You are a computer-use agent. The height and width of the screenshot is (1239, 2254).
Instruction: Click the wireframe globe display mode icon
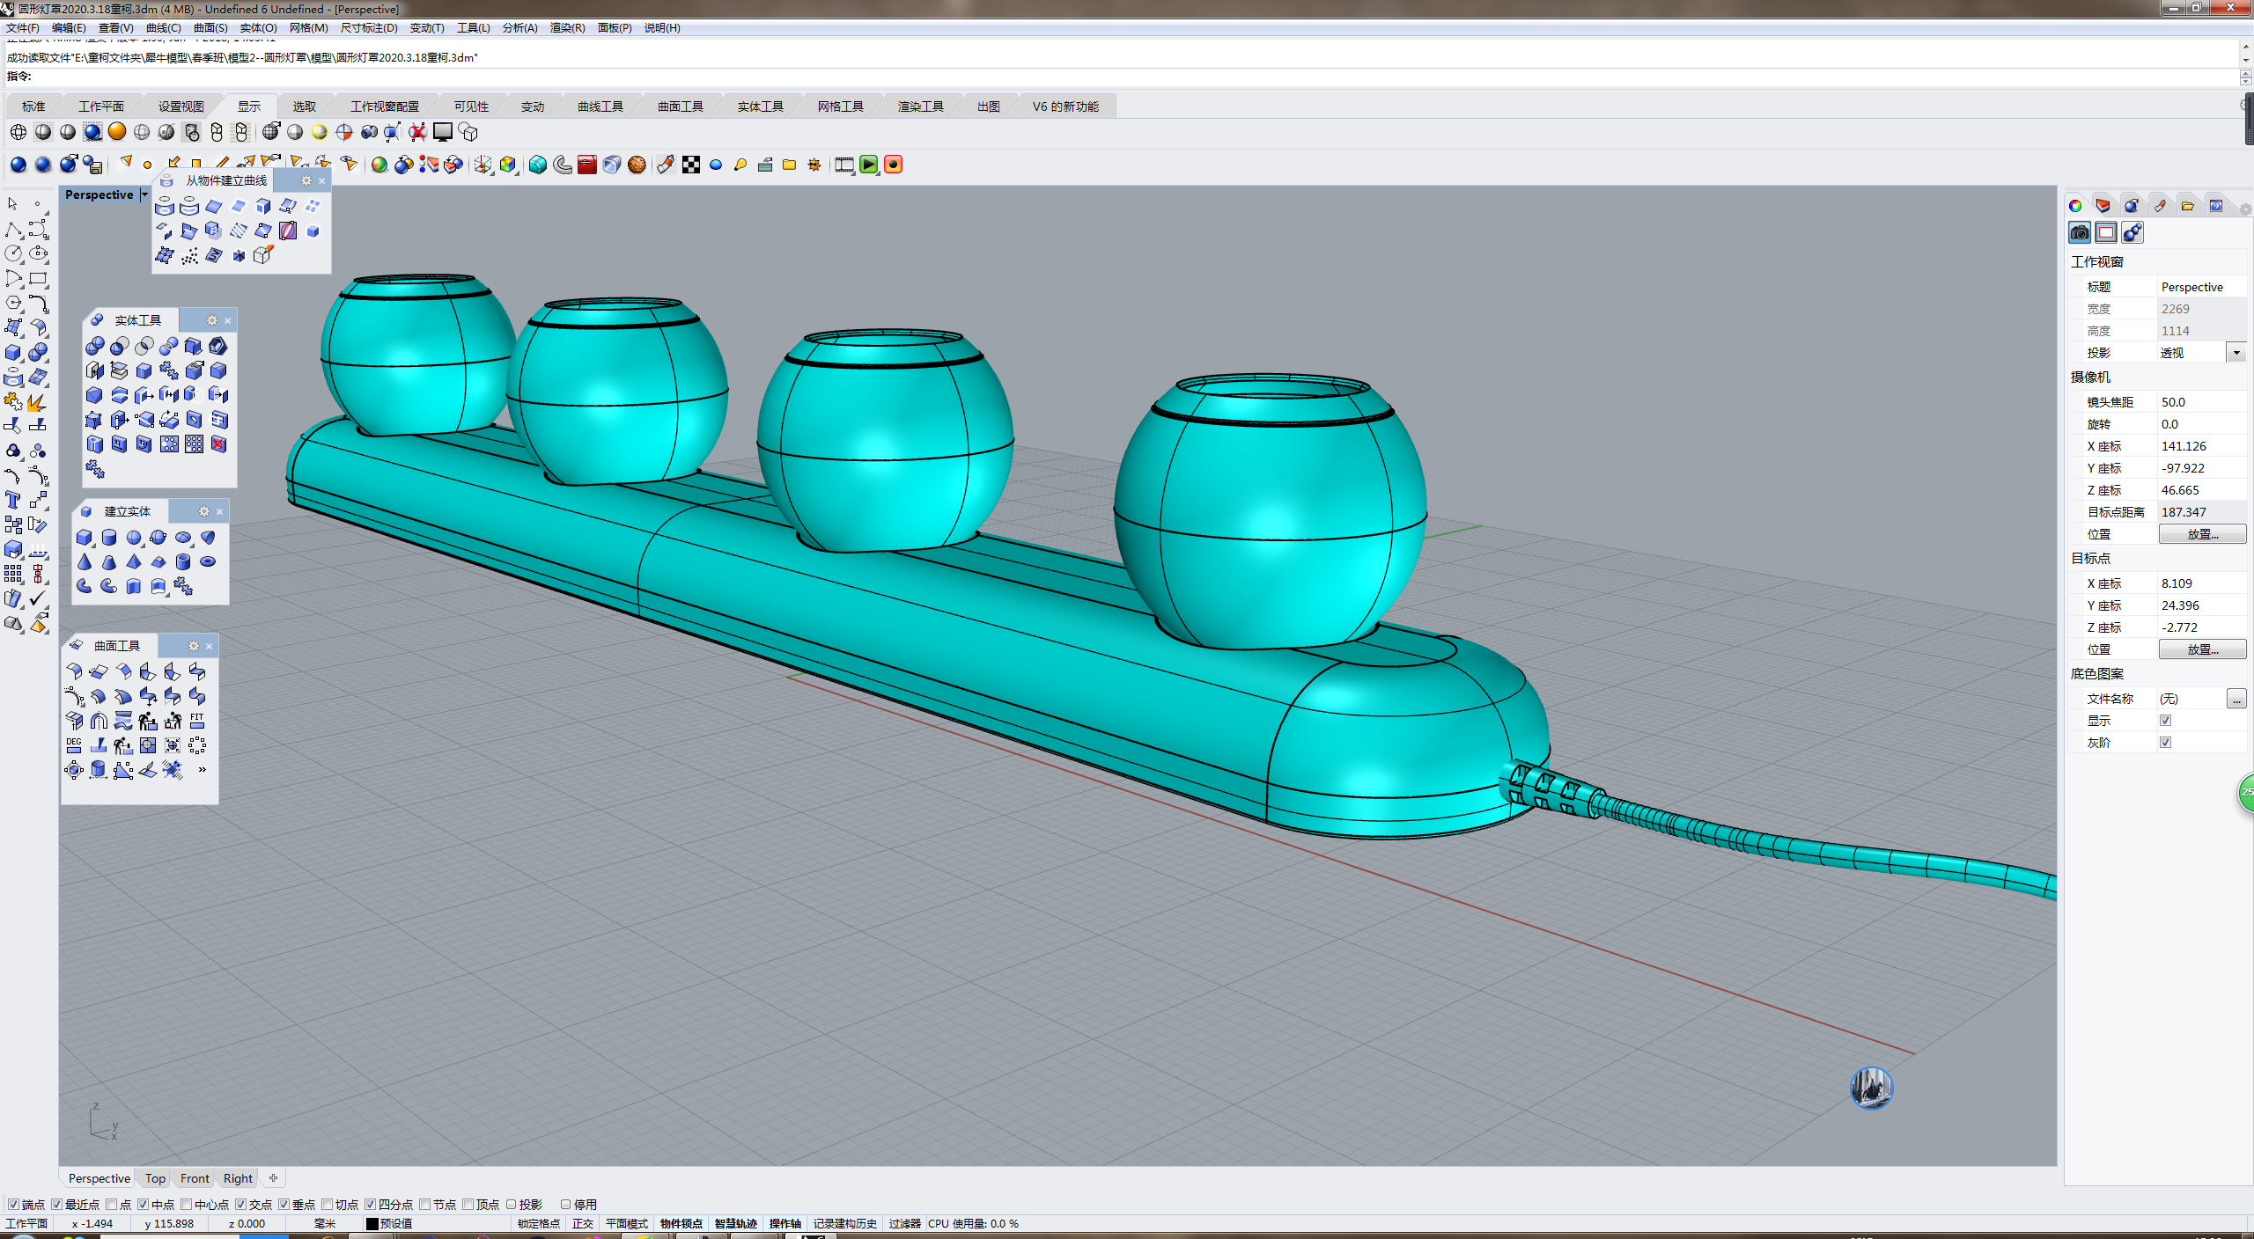(x=18, y=132)
